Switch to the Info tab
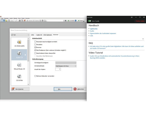This screenshot has width=146, height=117. [x=33, y=35]
